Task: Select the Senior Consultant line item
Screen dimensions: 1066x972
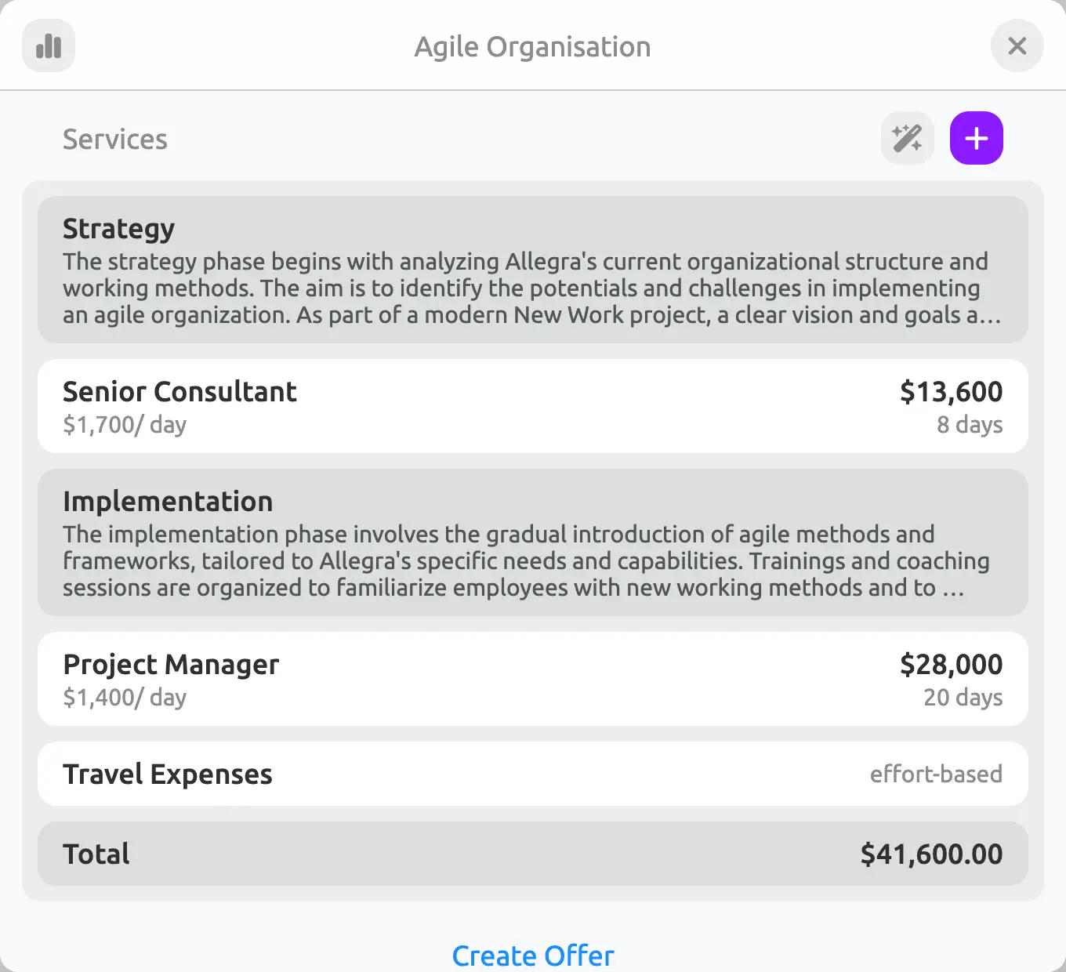Action: click(x=533, y=406)
